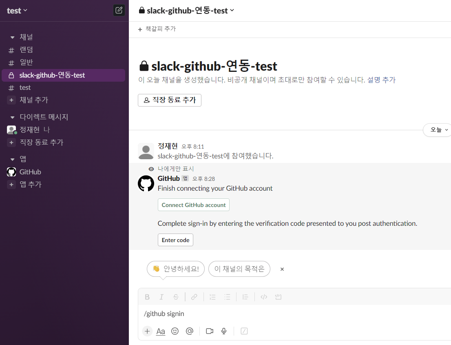Image resolution: width=451 pixels, height=345 pixels.
Task: Open the test workspace menu
Action: point(17,11)
